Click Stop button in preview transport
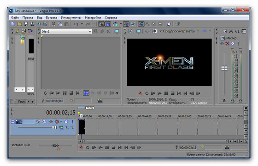Image resolution: width=258 pixels, height=166 pixels. (172, 93)
